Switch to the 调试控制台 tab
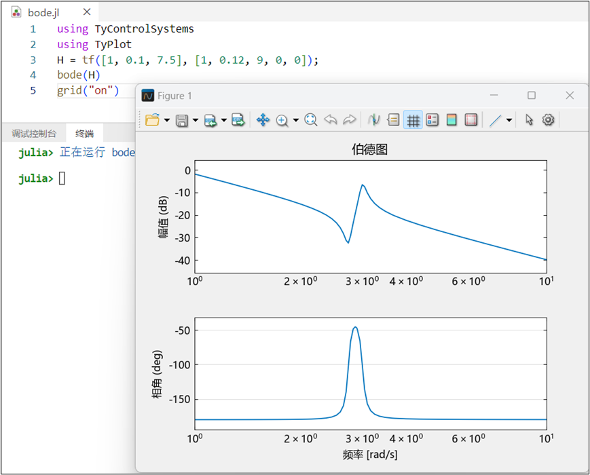590x475 pixels. pos(33,134)
